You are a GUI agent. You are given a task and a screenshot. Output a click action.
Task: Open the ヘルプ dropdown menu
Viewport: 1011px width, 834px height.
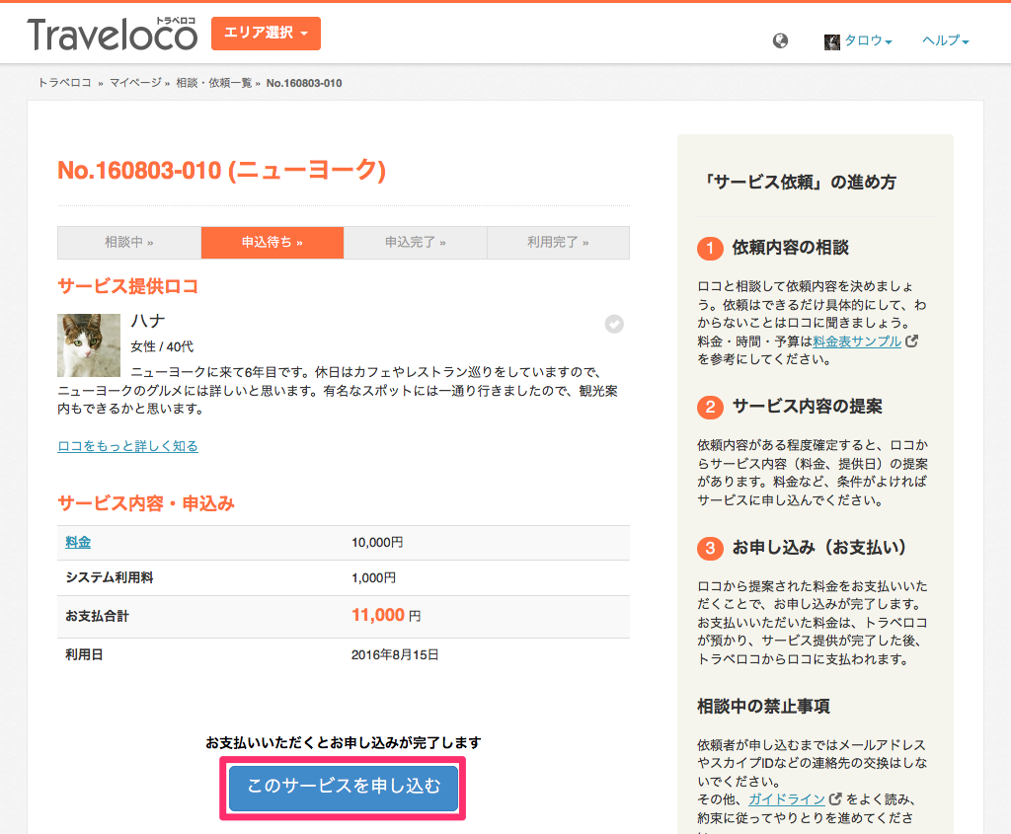pyautogui.click(x=945, y=40)
